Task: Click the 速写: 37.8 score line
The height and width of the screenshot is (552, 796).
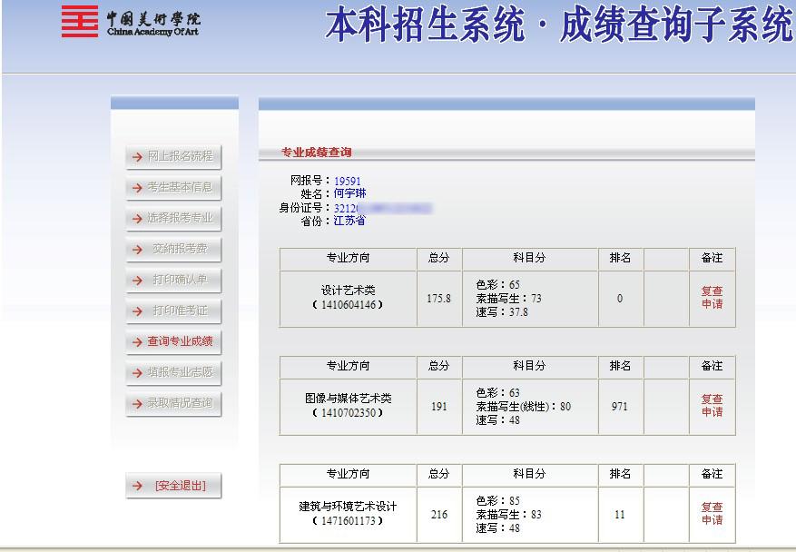Action: pos(502,312)
